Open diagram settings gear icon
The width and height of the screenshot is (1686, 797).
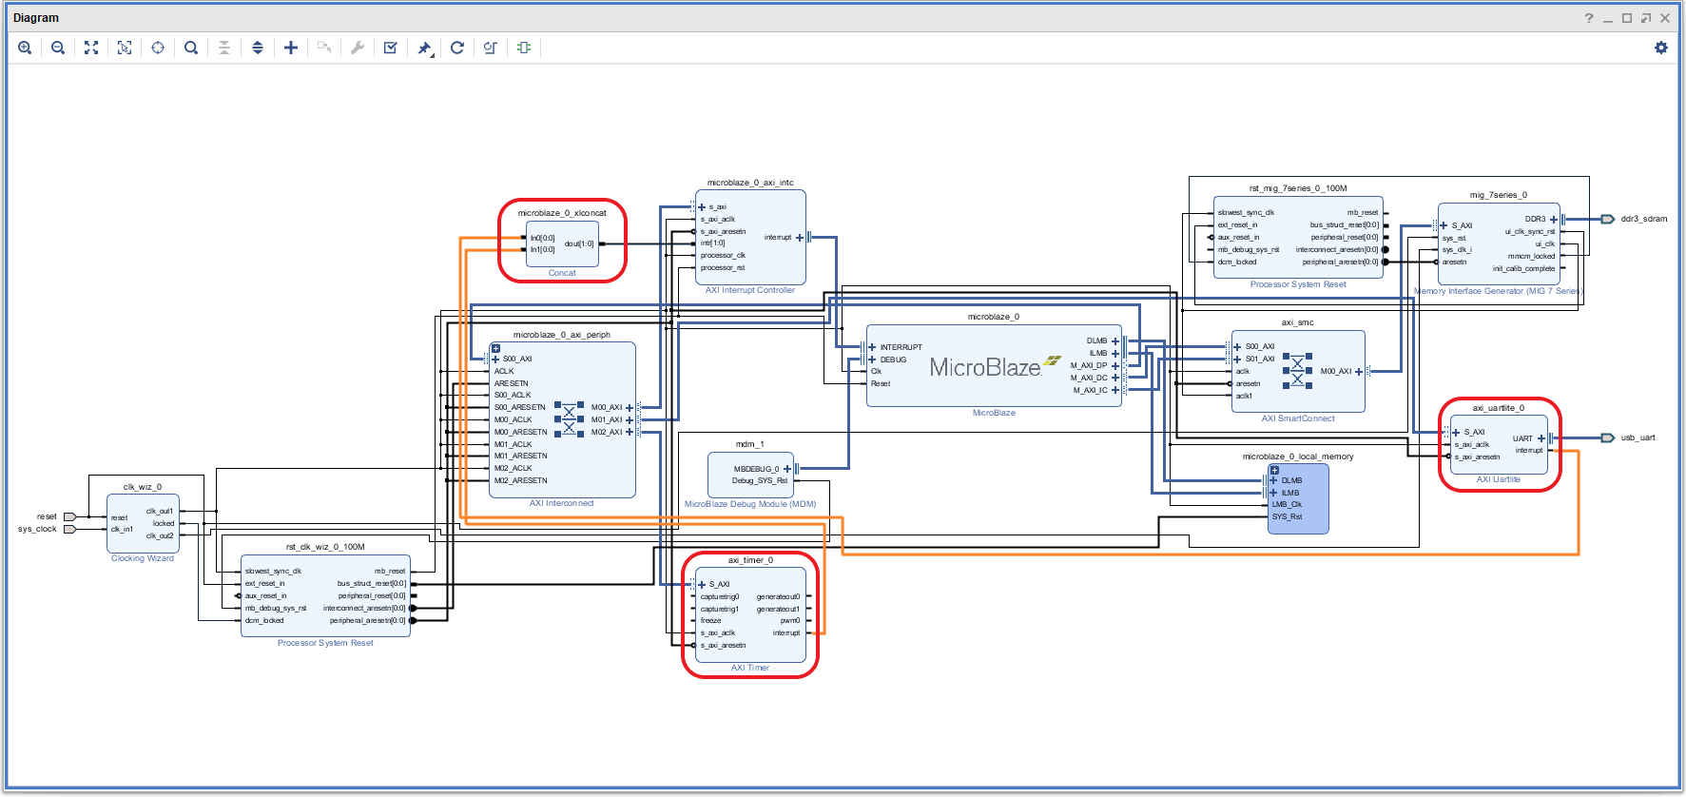[x=1661, y=48]
